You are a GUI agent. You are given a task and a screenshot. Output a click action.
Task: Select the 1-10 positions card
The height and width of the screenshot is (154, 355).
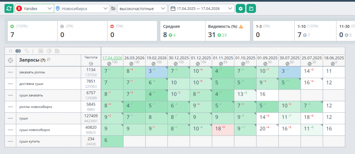(x=315, y=31)
